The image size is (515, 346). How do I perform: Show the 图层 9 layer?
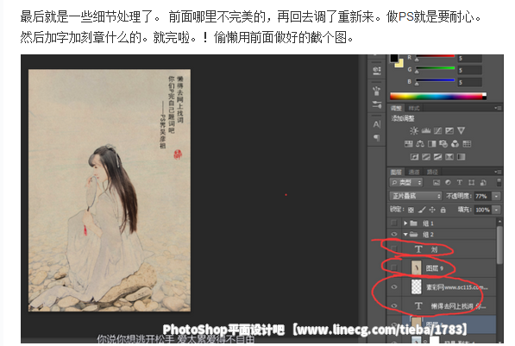coord(394,267)
